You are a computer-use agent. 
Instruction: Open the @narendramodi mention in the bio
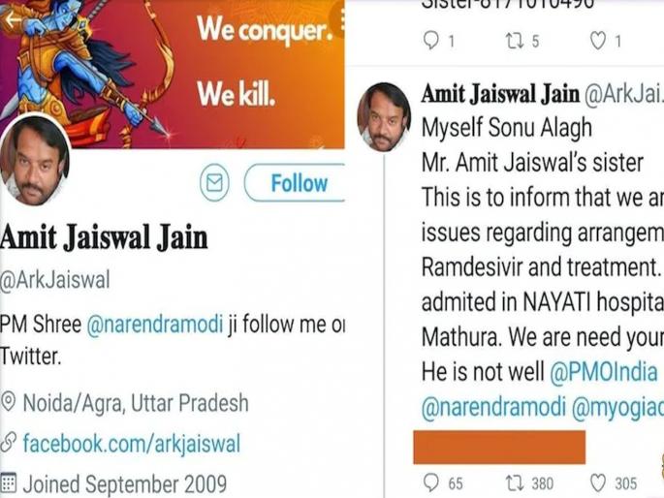[x=154, y=325]
